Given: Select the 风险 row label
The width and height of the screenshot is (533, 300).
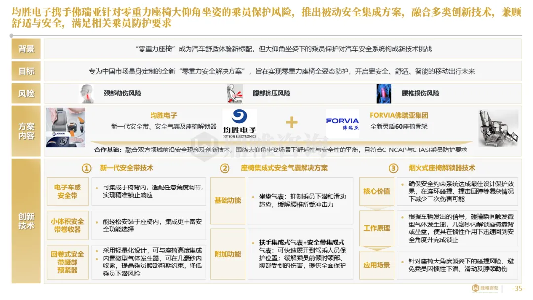Looking at the screenshot, I should pos(26,93).
